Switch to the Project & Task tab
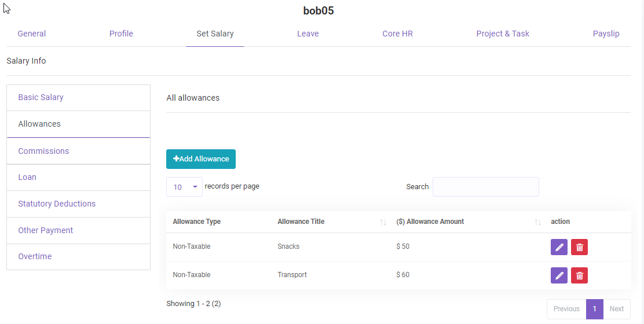The height and width of the screenshot is (324, 644). click(x=503, y=34)
